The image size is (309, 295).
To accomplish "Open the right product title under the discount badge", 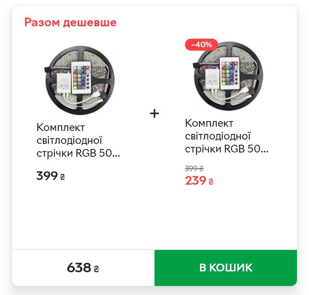I will pyautogui.click(x=227, y=136).
